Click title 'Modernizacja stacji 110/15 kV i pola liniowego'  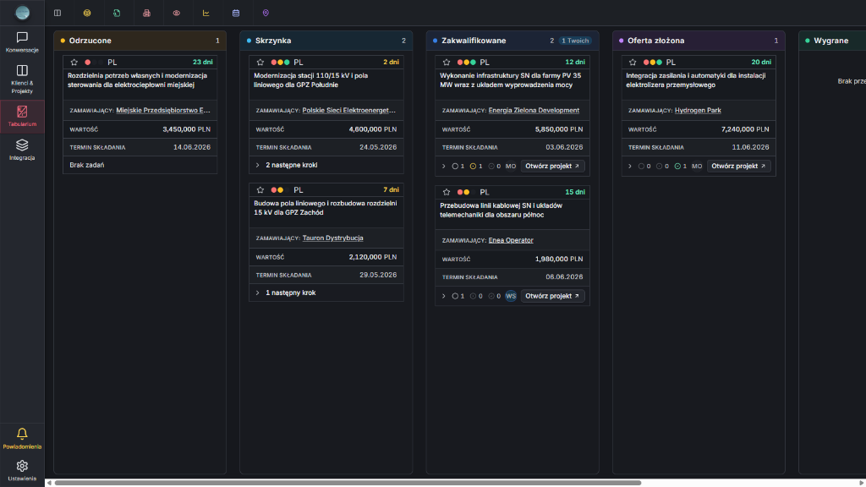pos(310,80)
